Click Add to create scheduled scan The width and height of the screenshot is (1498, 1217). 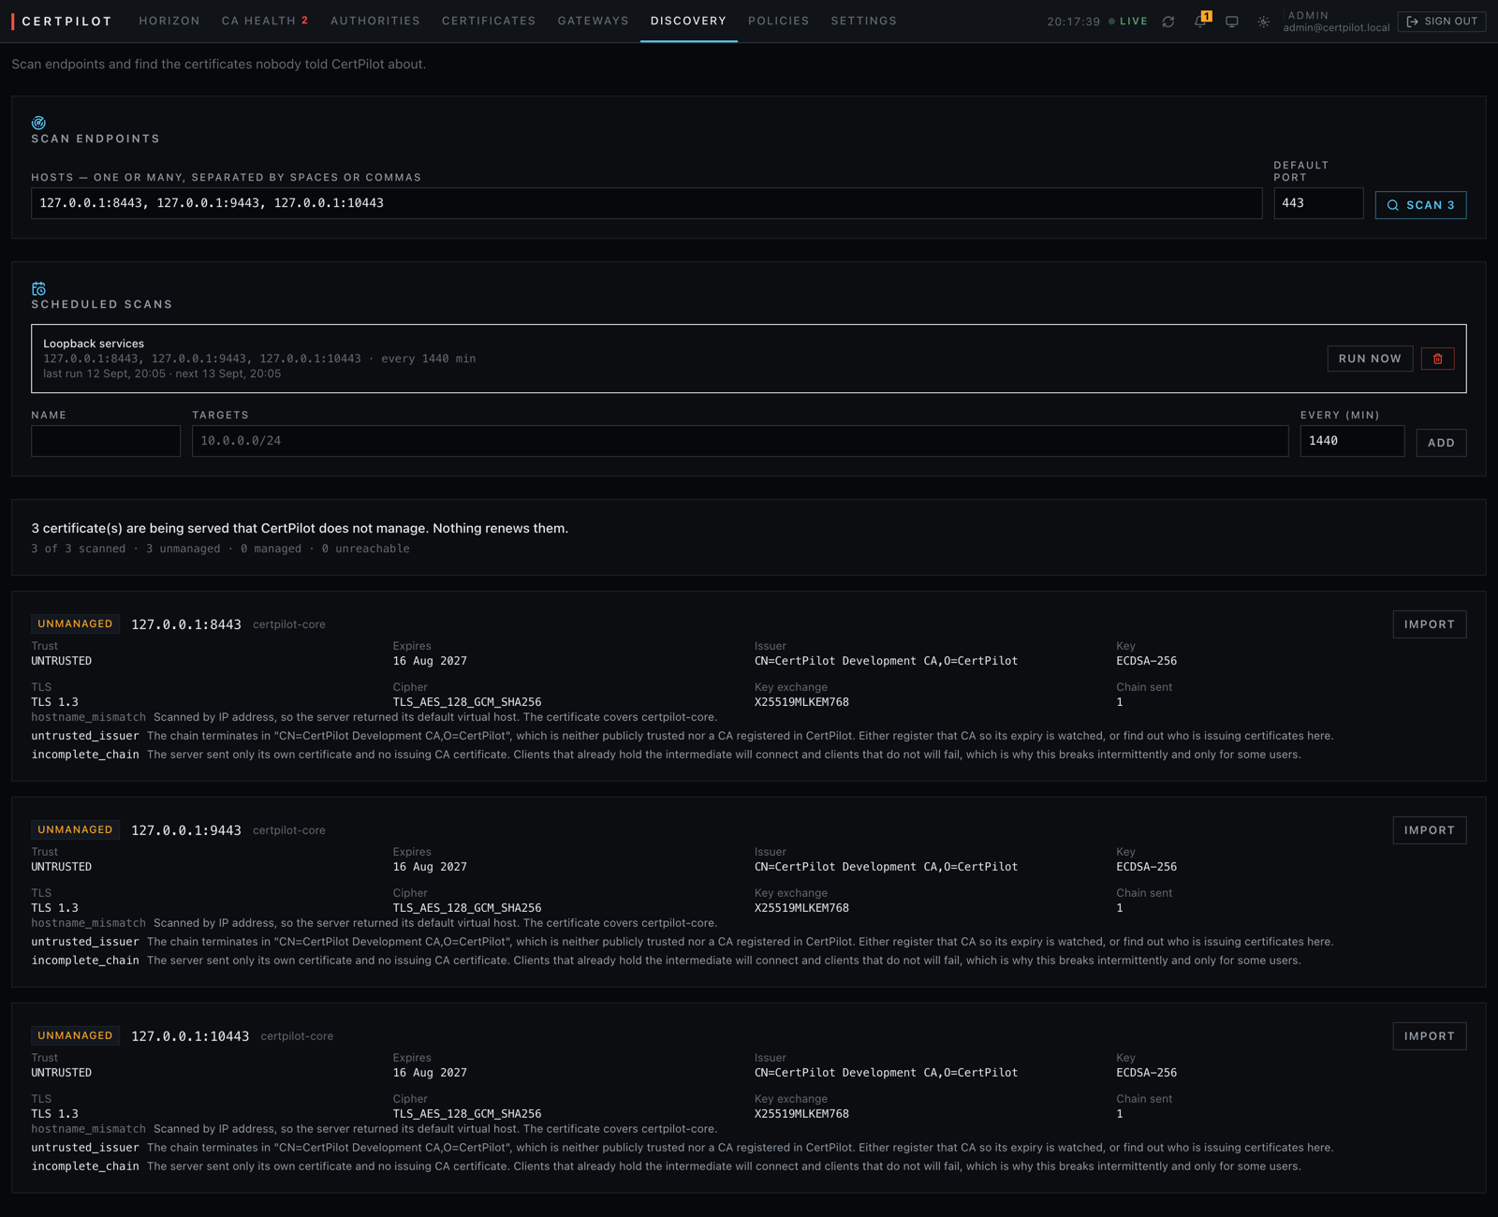click(x=1441, y=443)
